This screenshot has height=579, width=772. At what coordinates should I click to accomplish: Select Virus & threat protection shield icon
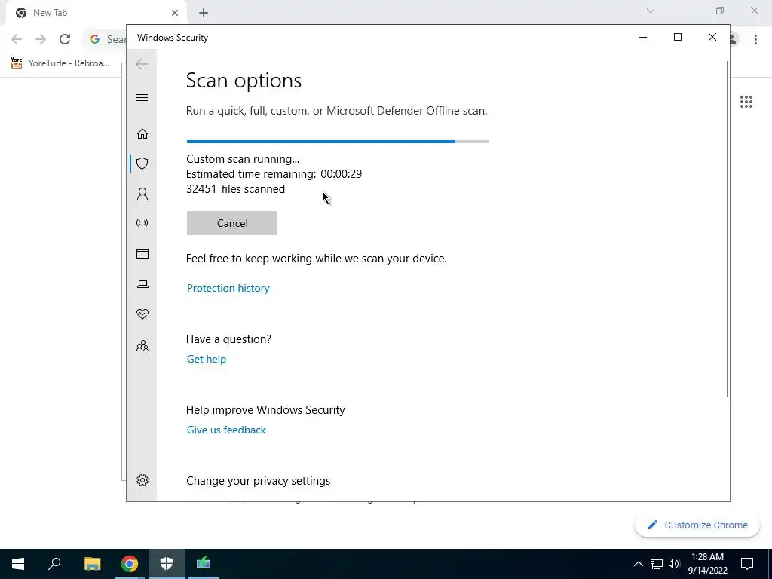point(142,164)
